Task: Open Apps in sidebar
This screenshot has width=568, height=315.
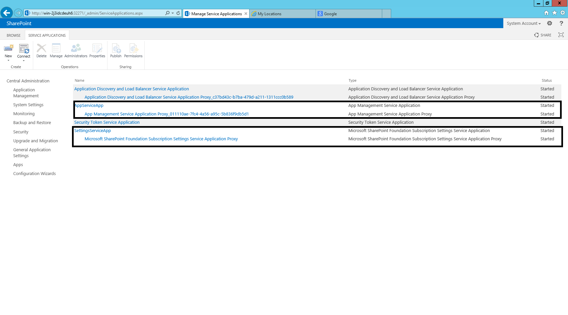Action: tap(18, 164)
